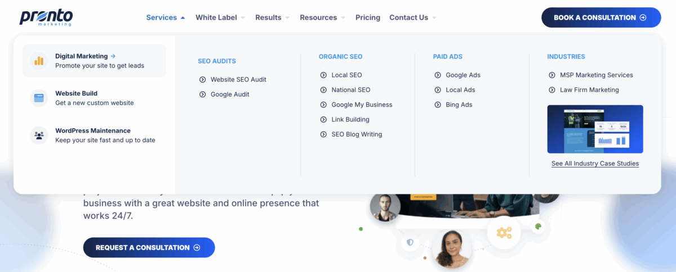Collapse the Services menu arrow
Screen dimensions: 676x272
tap(183, 18)
